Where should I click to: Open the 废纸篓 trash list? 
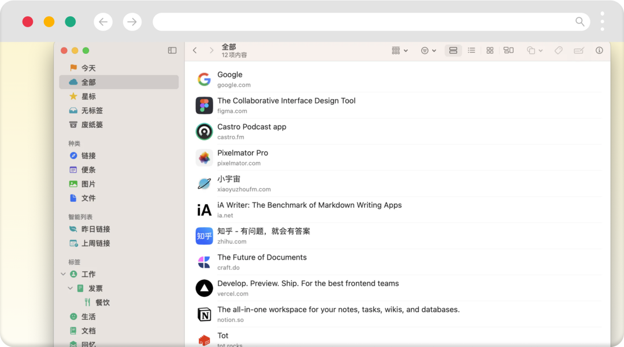click(x=118, y=125)
